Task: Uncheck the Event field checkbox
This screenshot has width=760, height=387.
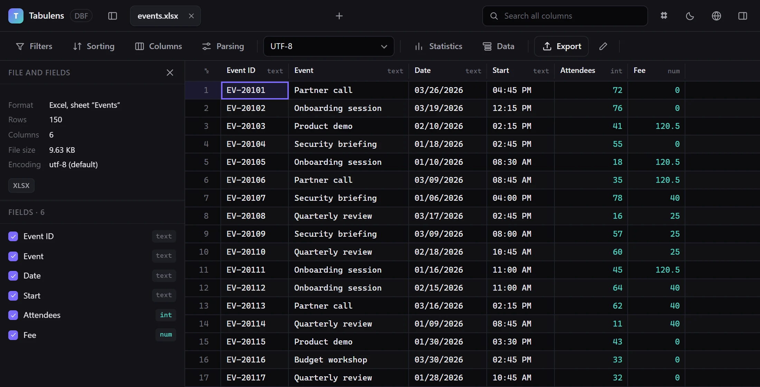Action: click(x=13, y=256)
